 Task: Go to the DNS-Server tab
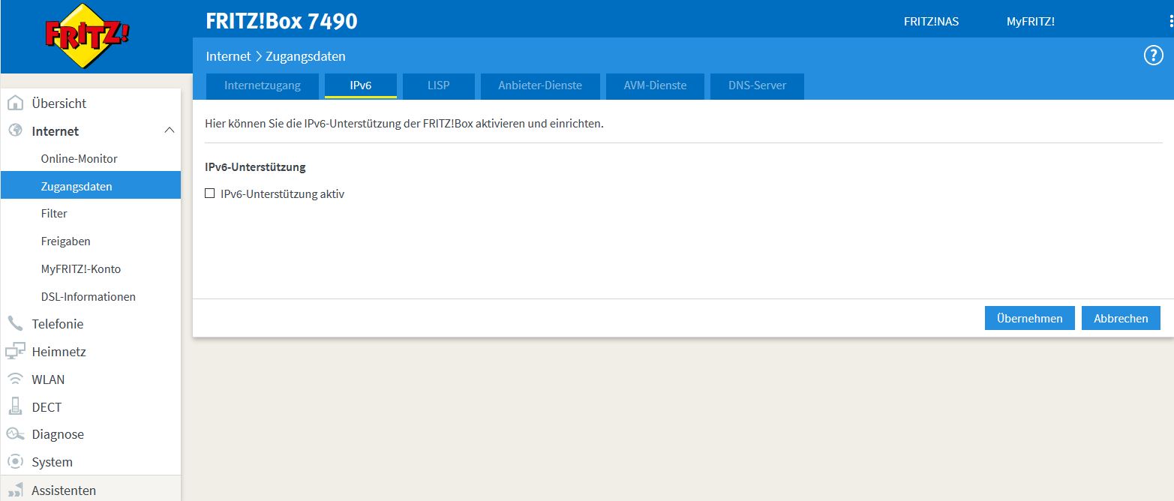click(757, 85)
